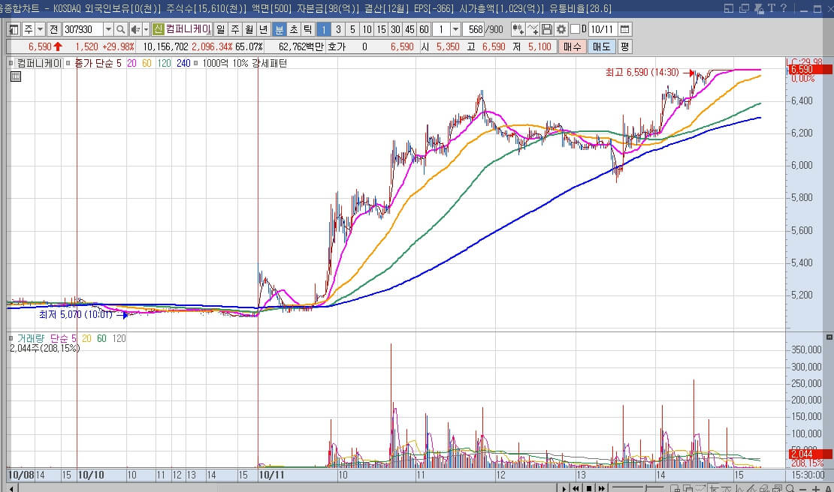Select the 5 minute interval button
The width and height of the screenshot is (834, 492).
[352, 29]
